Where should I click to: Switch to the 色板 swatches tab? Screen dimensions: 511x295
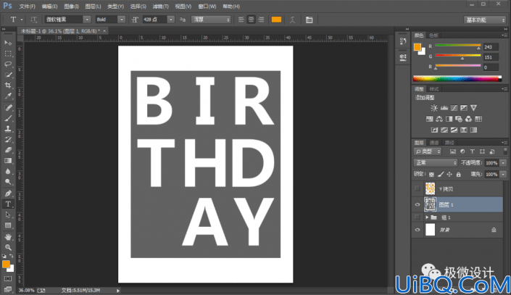tap(433, 36)
